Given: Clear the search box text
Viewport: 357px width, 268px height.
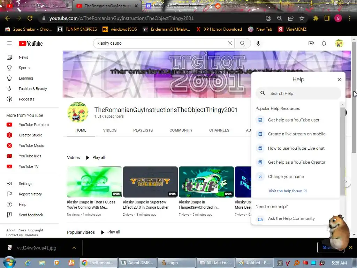Looking at the screenshot, I should pyautogui.click(x=230, y=43).
